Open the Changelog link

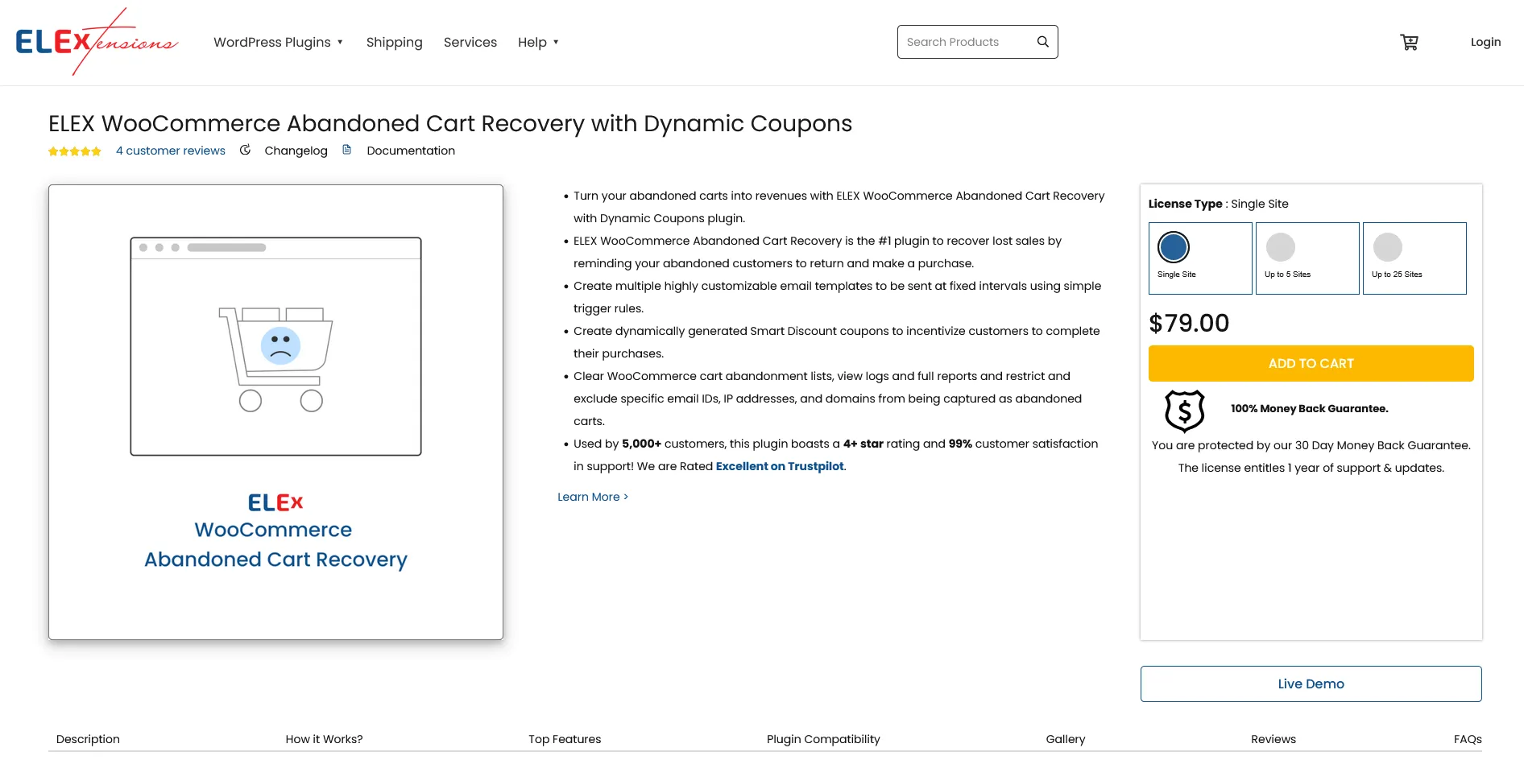tap(296, 151)
